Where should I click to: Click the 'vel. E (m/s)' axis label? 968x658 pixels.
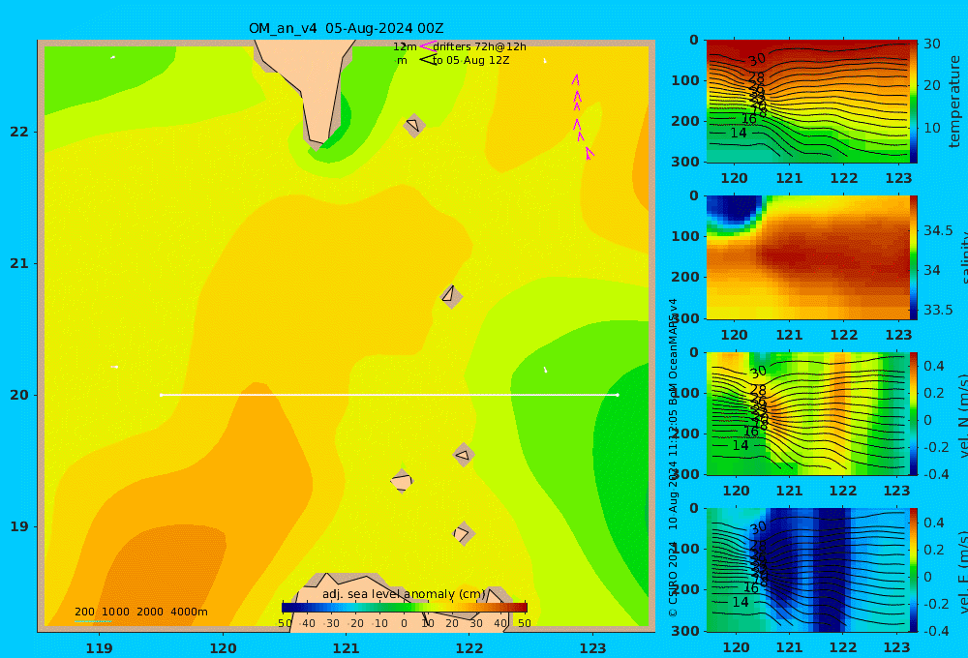[x=963, y=571]
